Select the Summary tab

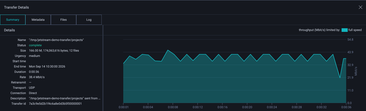coord(13,20)
